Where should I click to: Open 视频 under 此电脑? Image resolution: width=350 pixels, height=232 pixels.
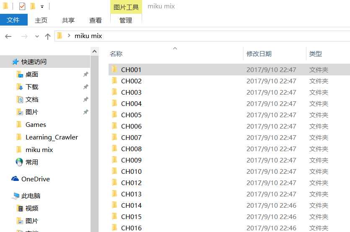click(x=32, y=209)
